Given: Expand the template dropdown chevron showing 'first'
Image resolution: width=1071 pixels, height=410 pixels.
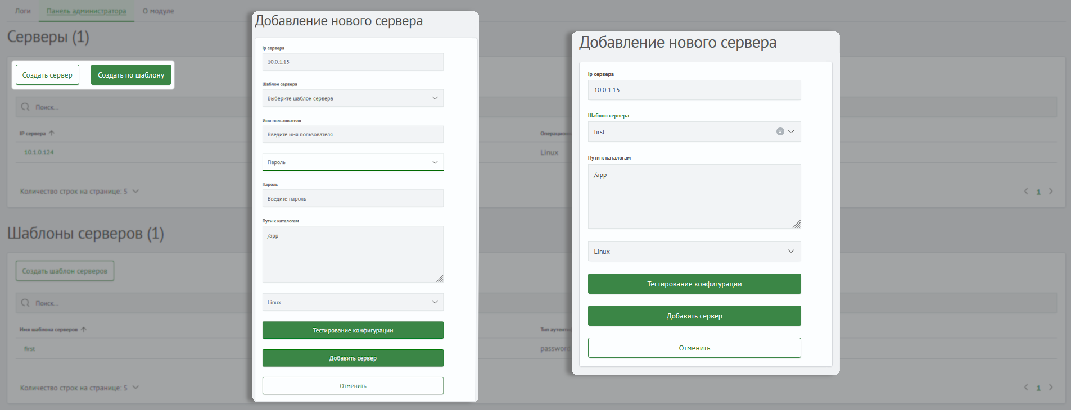Looking at the screenshot, I should (791, 131).
